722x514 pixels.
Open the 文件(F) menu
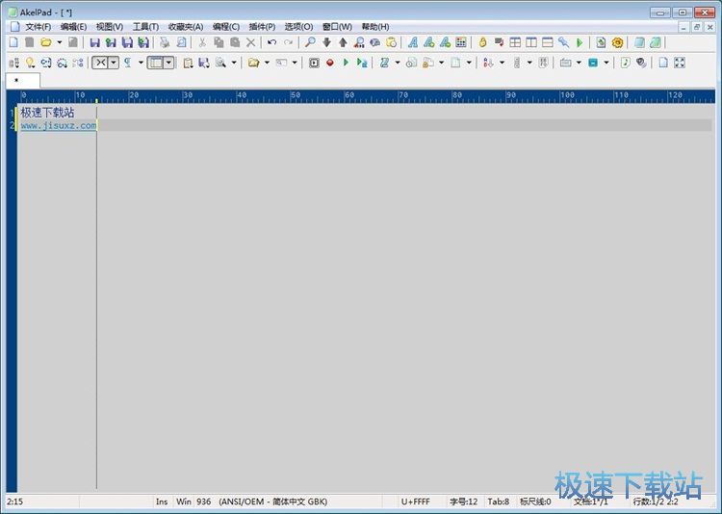[38, 27]
